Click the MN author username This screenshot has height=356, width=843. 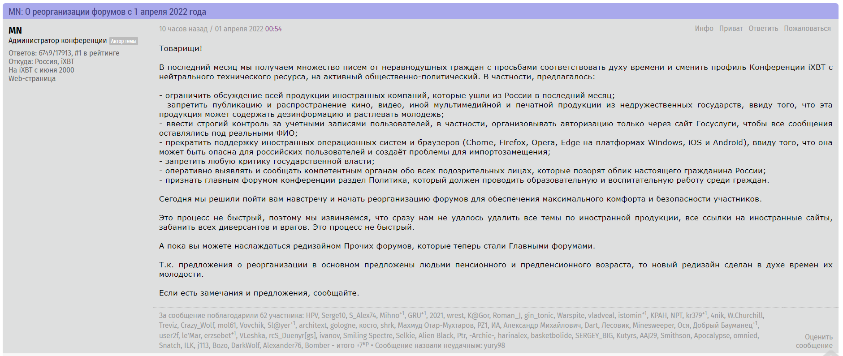(15, 30)
